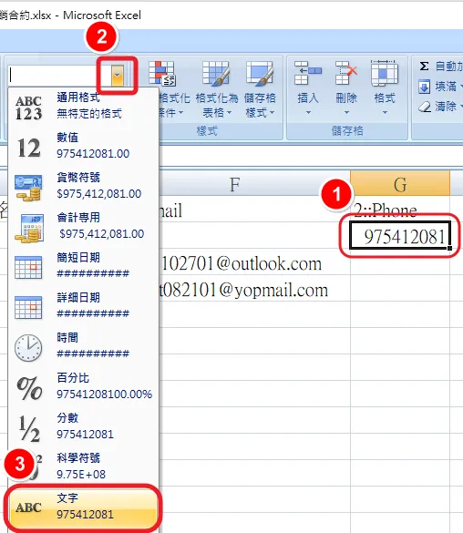Click the AutoSum sigma button

tap(424, 66)
